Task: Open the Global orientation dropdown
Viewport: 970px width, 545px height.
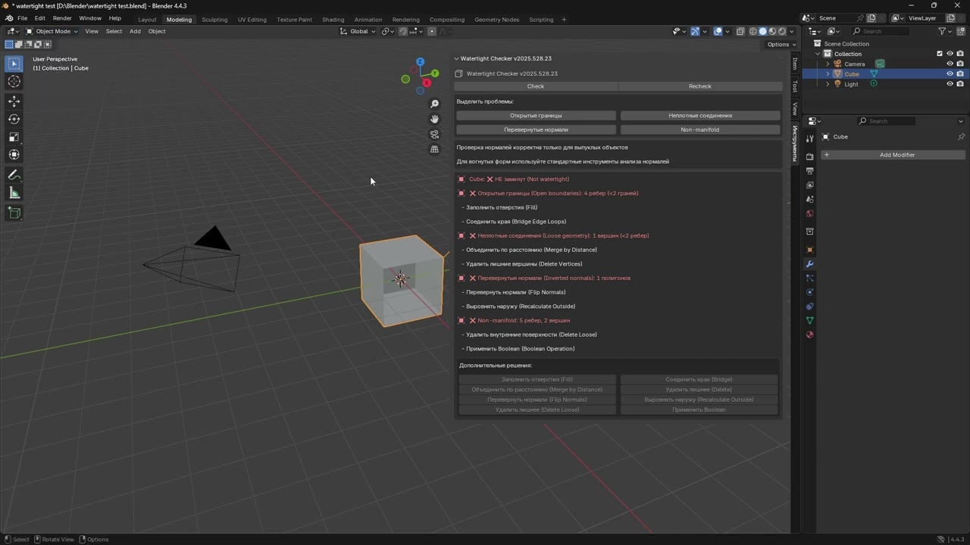Action: click(x=357, y=31)
